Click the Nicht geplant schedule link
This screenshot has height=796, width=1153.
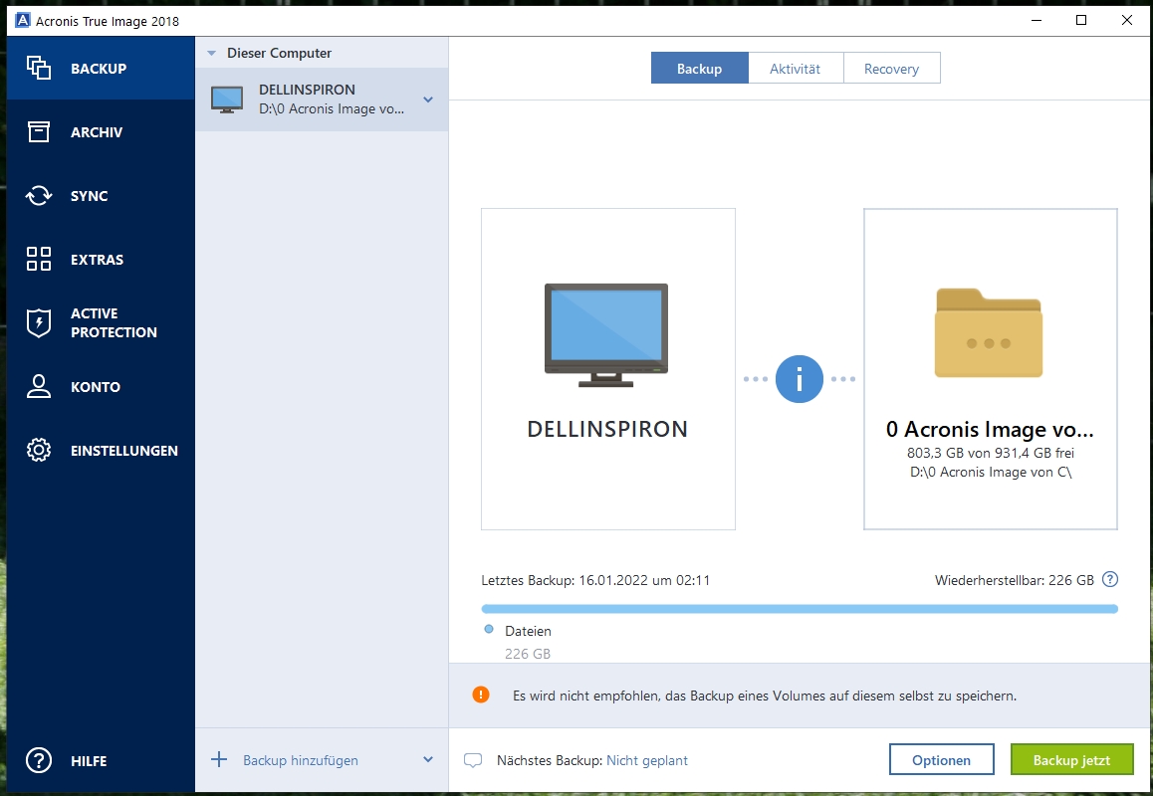click(x=647, y=760)
